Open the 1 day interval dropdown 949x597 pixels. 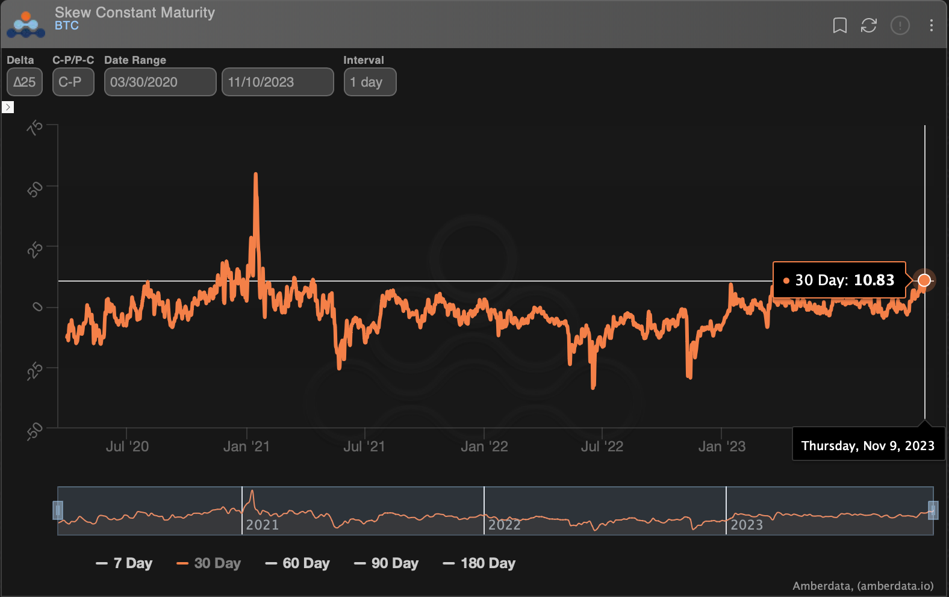point(370,82)
